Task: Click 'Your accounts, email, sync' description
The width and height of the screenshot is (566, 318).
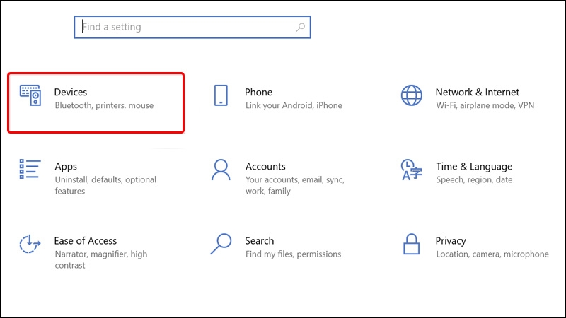Action: [295, 185]
